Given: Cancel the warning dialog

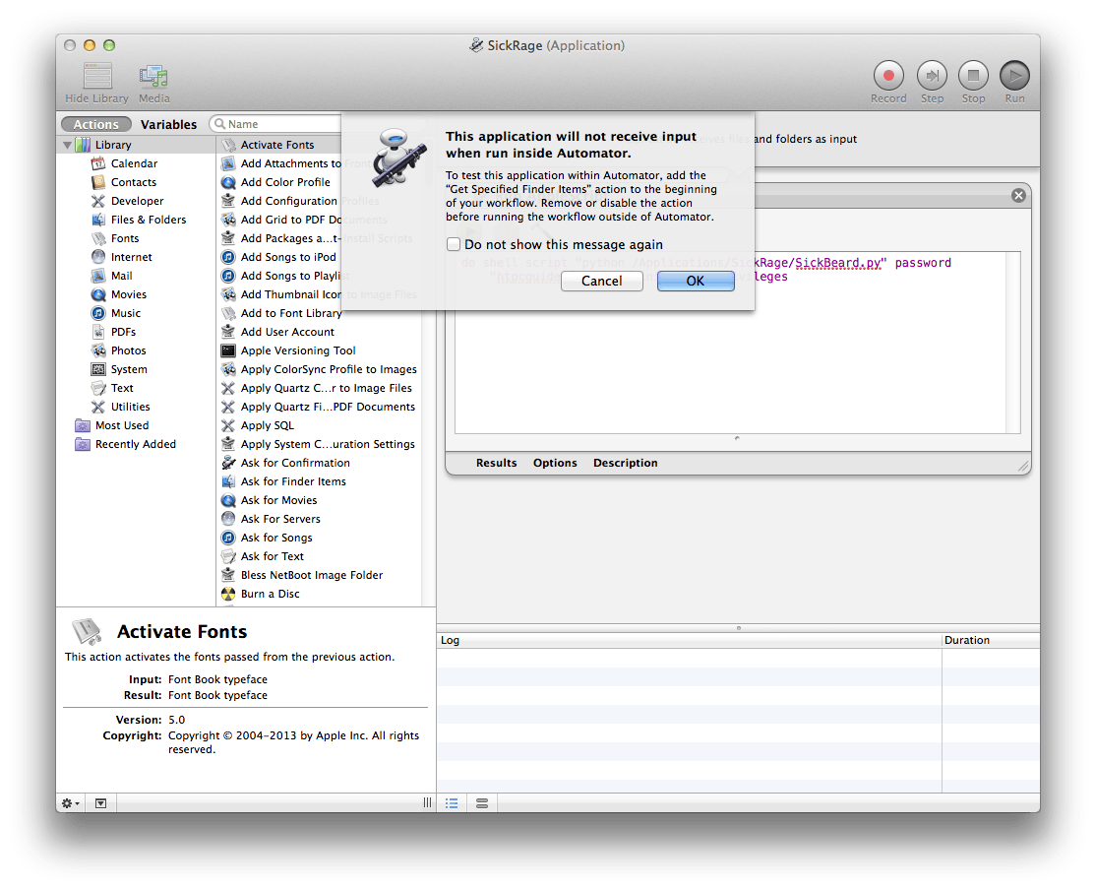Looking at the screenshot, I should pos(601,281).
